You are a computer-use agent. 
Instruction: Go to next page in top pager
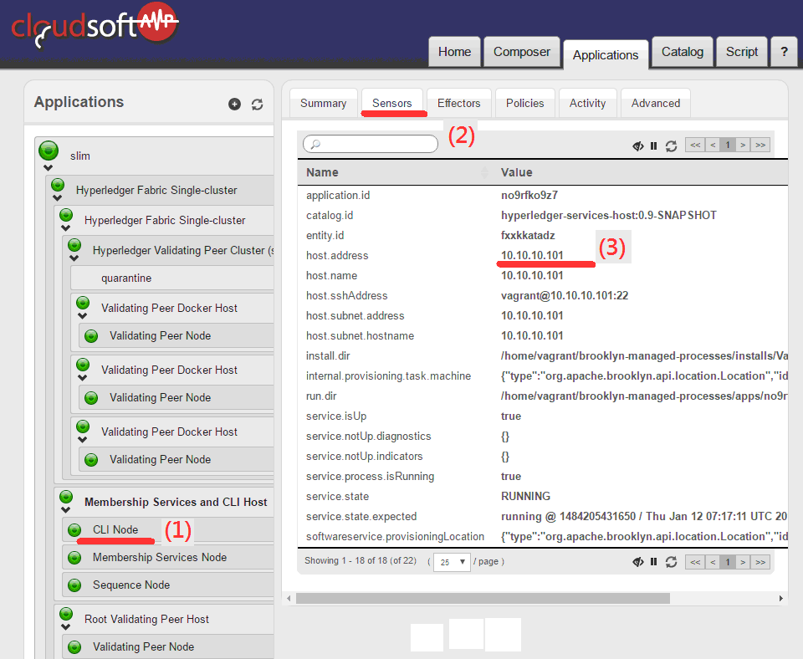743,145
